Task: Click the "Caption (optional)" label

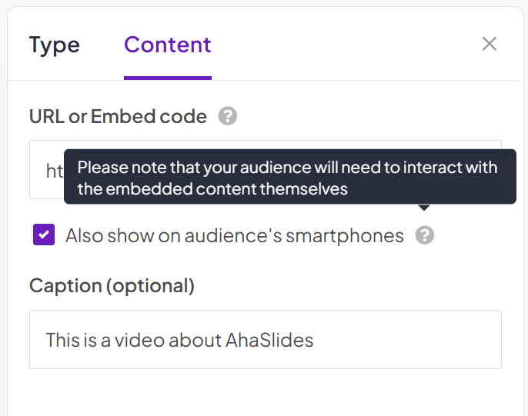Action: point(112,286)
